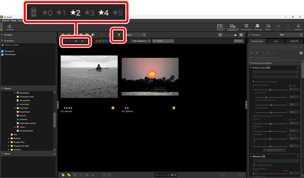304x178 pixels.
Task: Open adjustments settings gear icon
Action: coord(301,53)
